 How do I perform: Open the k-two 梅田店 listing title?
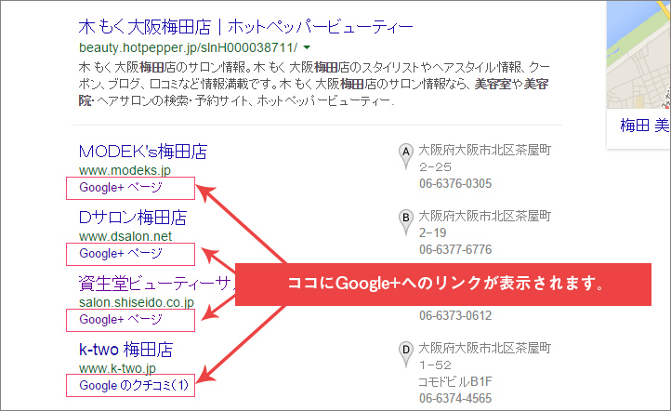click(125, 350)
